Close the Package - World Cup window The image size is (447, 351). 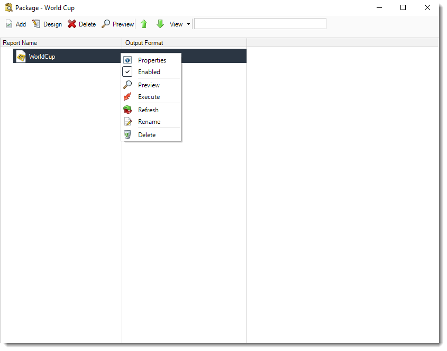click(x=427, y=8)
